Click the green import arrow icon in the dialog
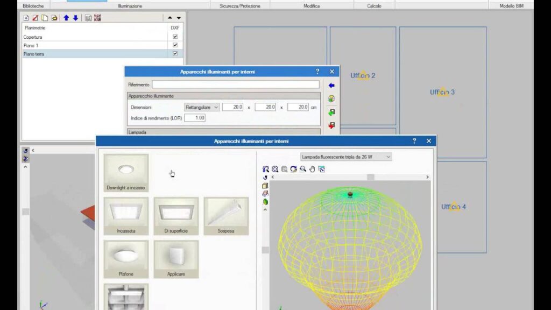Screen dimensions: 551x310 331,112
